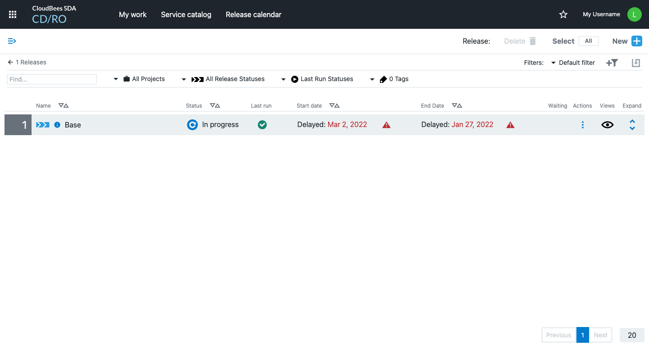This screenshot has width=649, height=350.
Task: Click the sidebar expand icon below CD/RO logo
Action: pyautogui.click(x=12, y=41)
